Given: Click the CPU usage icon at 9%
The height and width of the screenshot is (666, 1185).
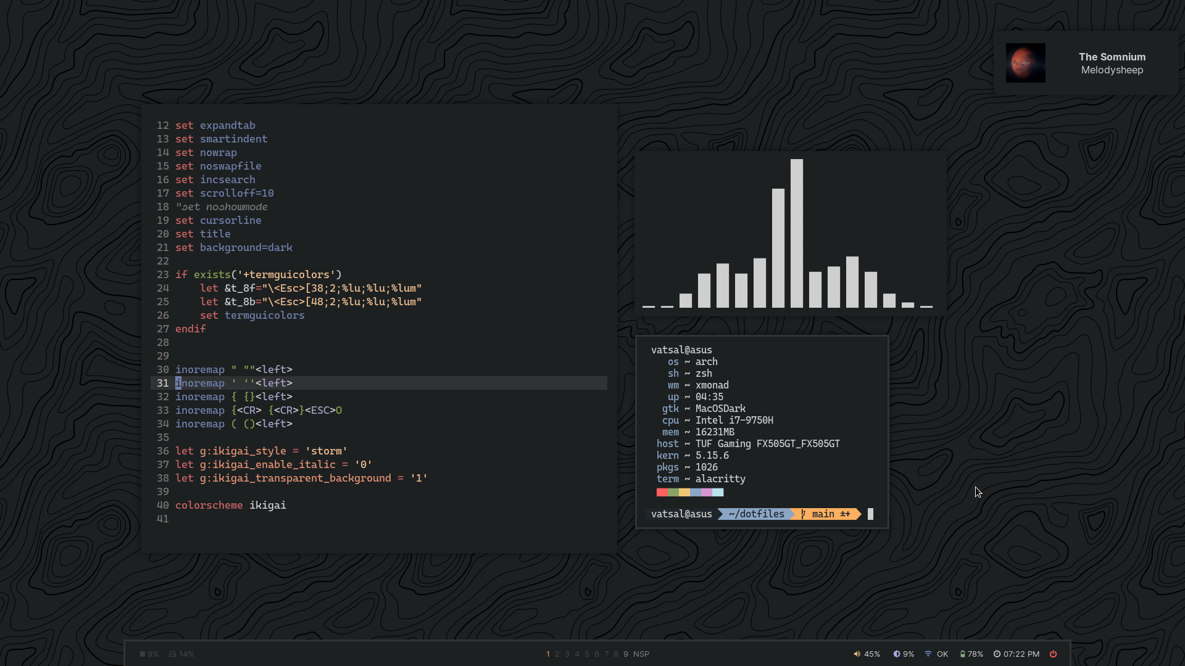Looking at the screenshot, I should coord(143,654).
